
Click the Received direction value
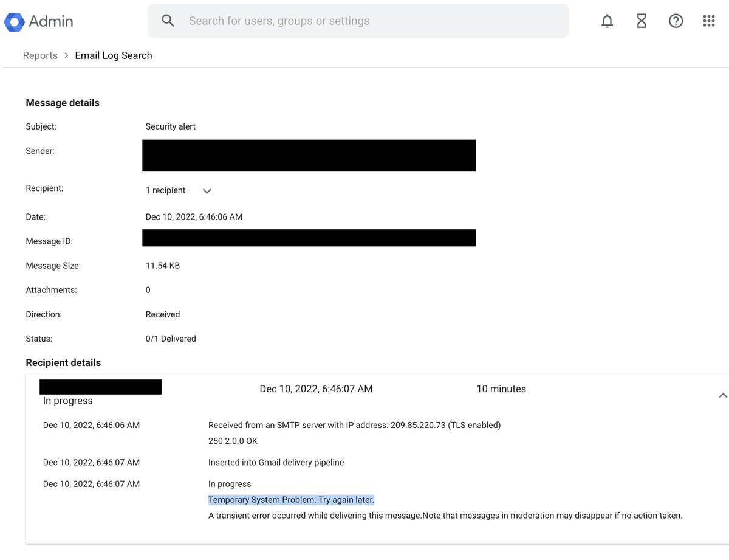[x=163, y=314]
